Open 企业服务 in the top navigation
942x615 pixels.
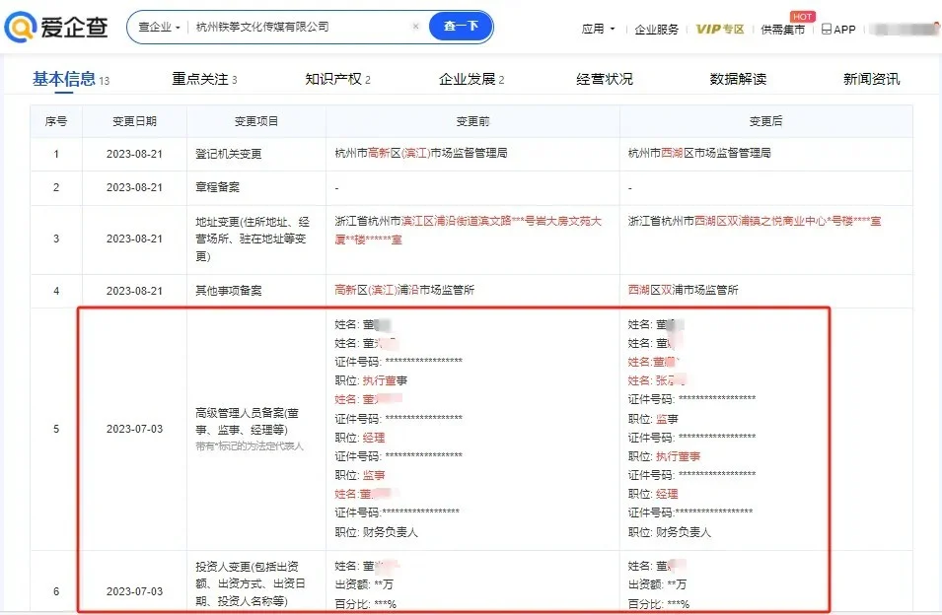[x=656, y=29]
